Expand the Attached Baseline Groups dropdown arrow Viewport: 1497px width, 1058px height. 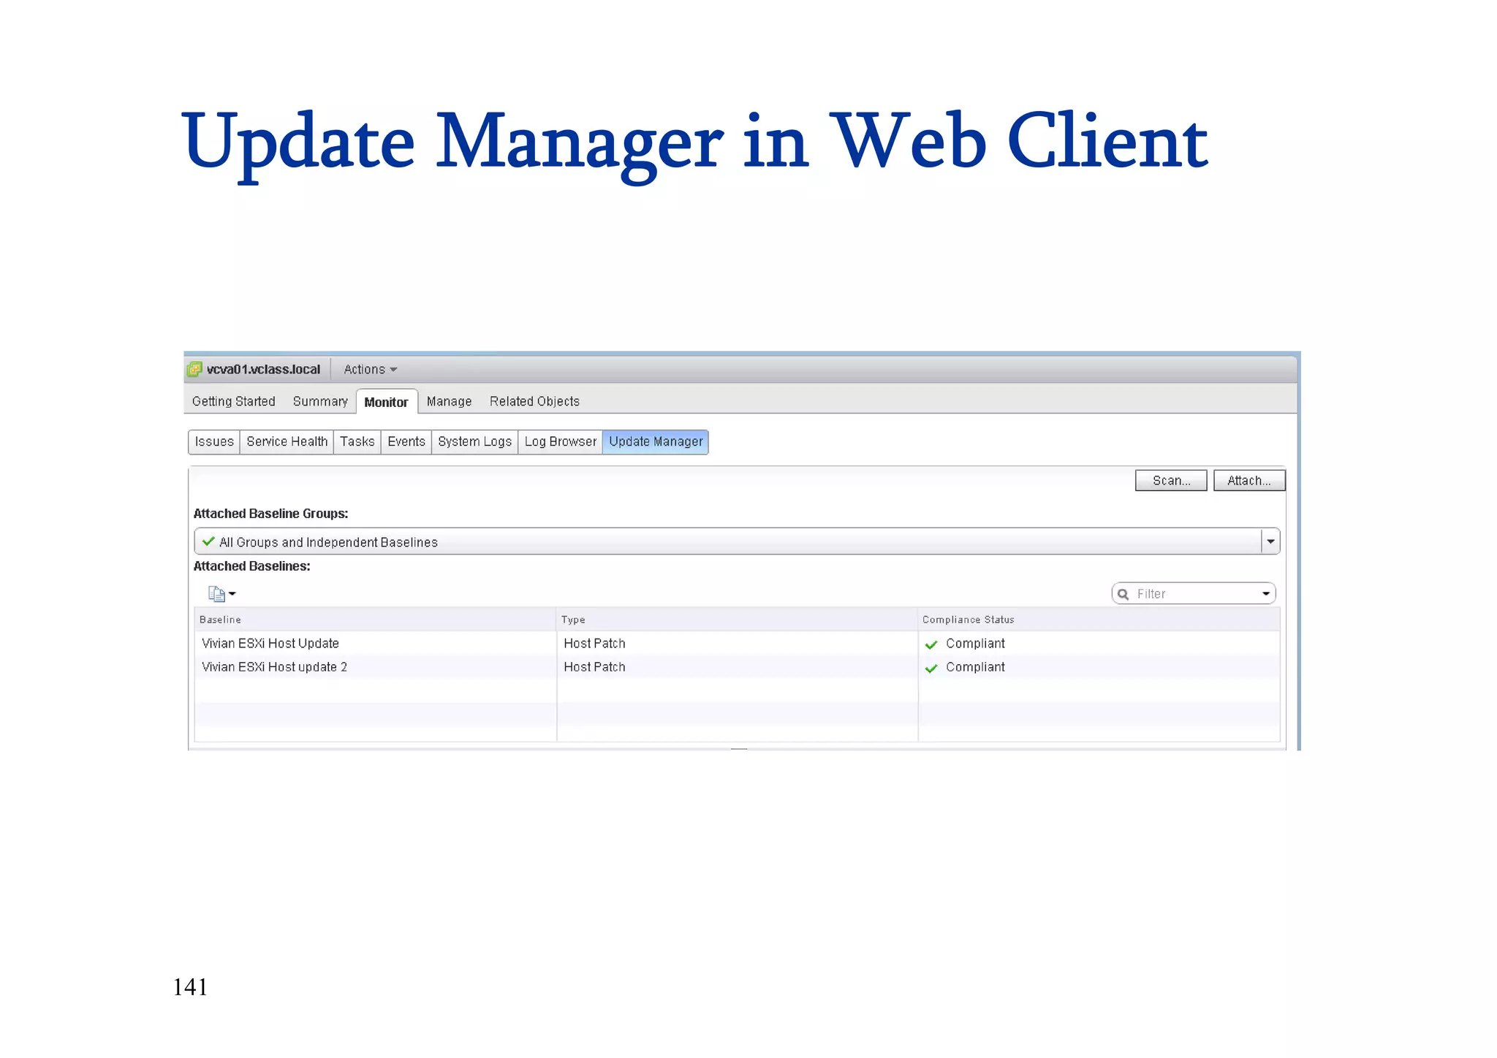tap(1270, 541)
